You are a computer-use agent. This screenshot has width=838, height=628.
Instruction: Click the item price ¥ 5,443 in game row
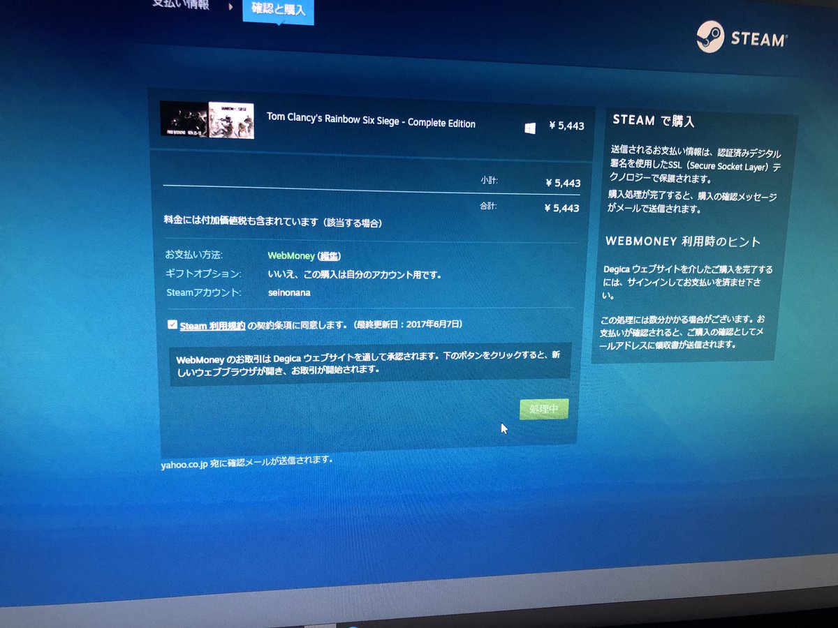tap(566, 126)
